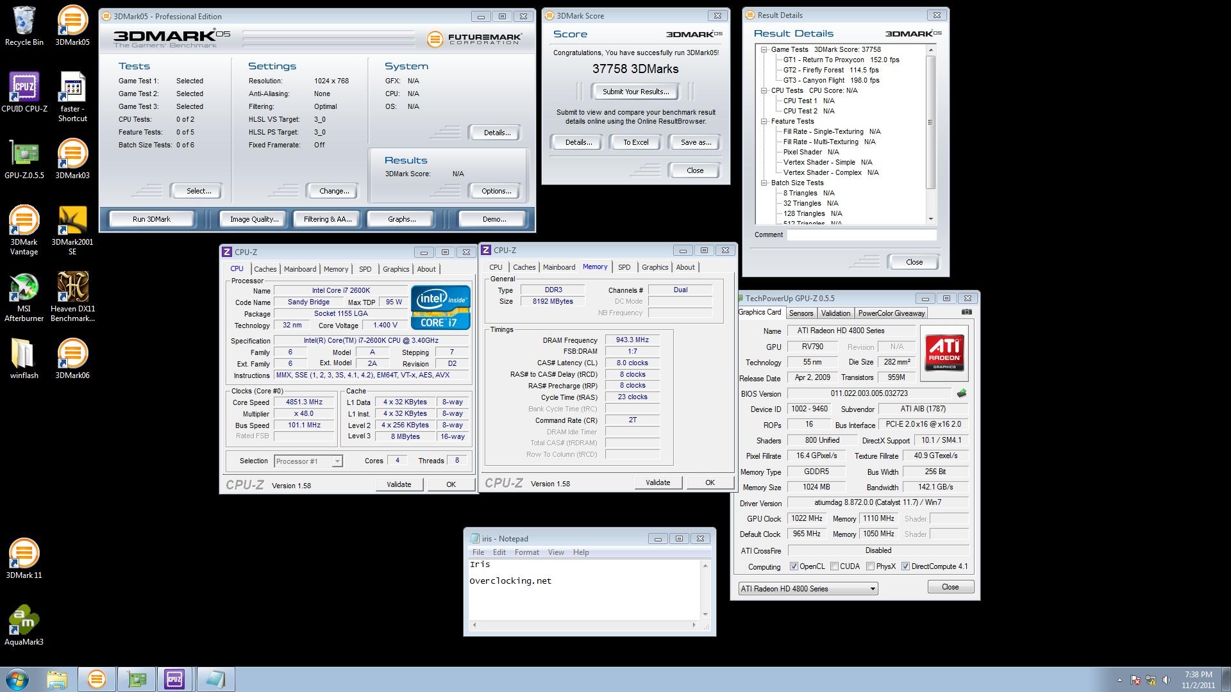Image resolution: width=1231 pixels, height=692 pixels.
Task: Open the Validation tab in GPU-Z
Action: click(x=835, y=313)
